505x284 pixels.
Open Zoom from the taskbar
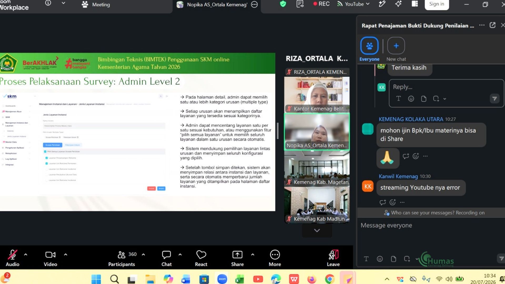pyautogui.click(x=222, y=279)
